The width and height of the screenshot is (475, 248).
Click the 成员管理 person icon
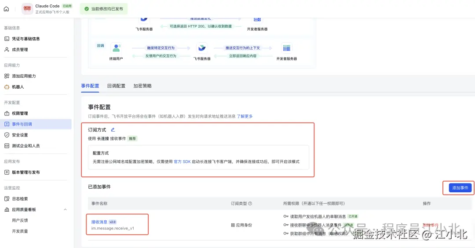(x=7, y=50)
